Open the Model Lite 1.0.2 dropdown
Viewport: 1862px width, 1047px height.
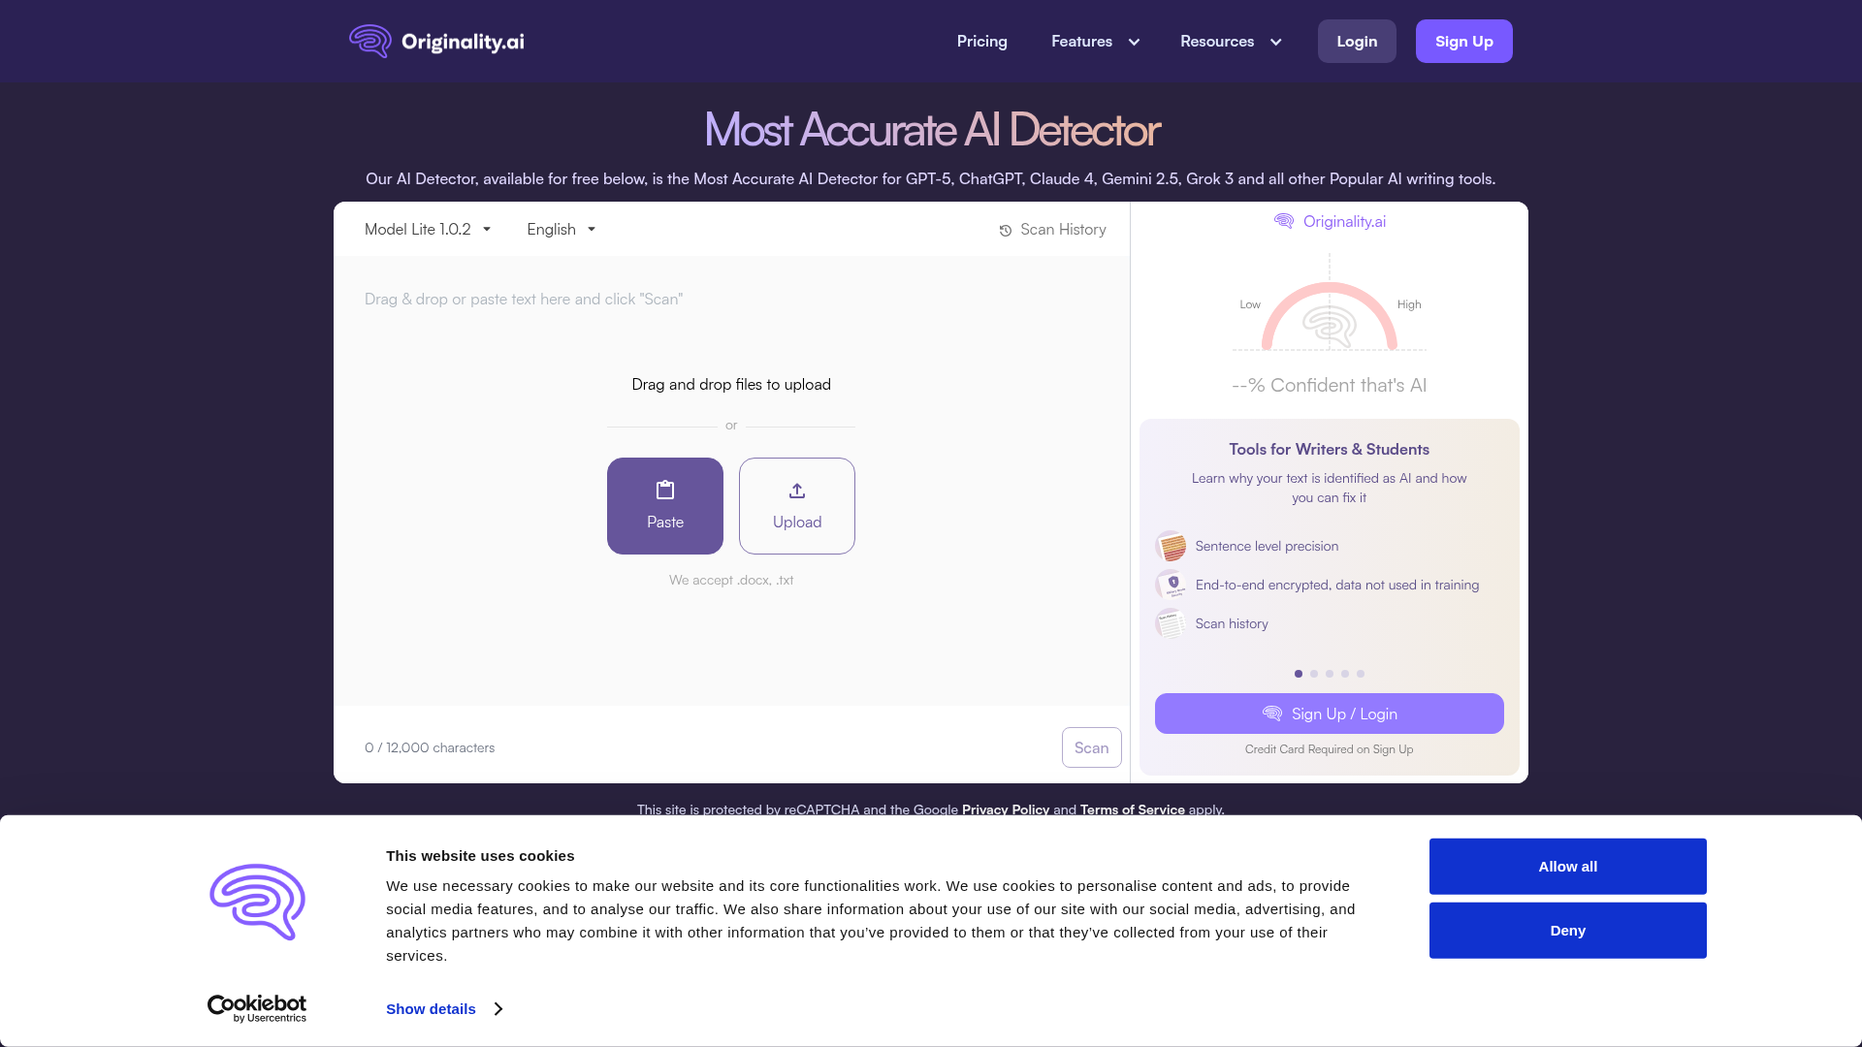pyautogui.click(x=428, y=229)
